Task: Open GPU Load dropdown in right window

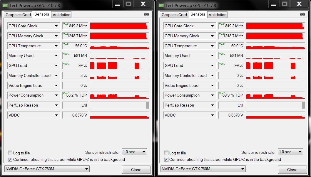Action: click(213, 65)
